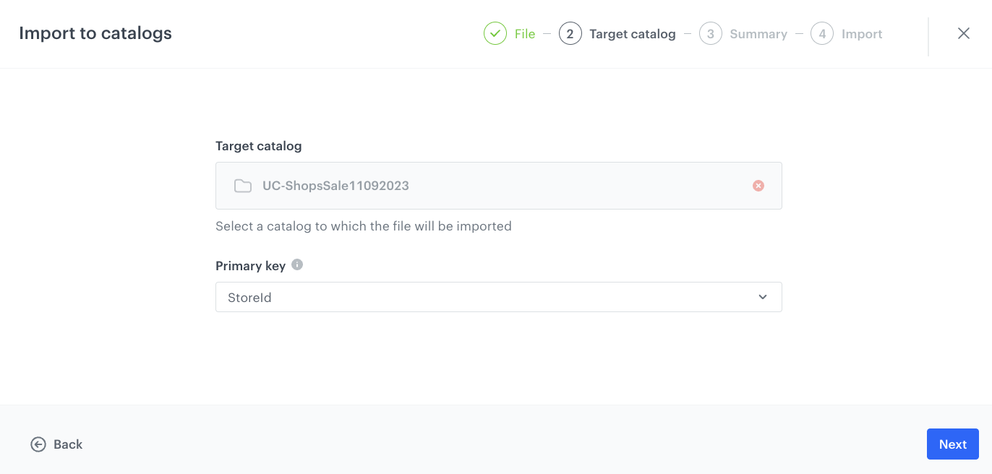Click the green File step checkmark
992x474 pixels.
click(495, 33)
